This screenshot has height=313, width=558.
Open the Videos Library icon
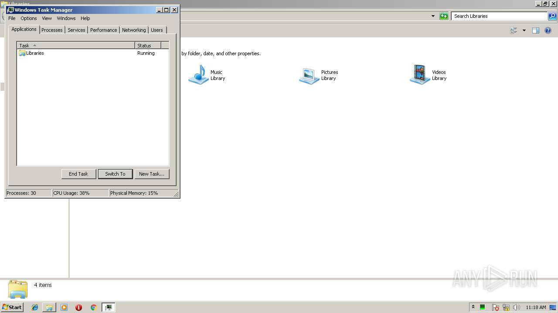[x=420, y=75]
